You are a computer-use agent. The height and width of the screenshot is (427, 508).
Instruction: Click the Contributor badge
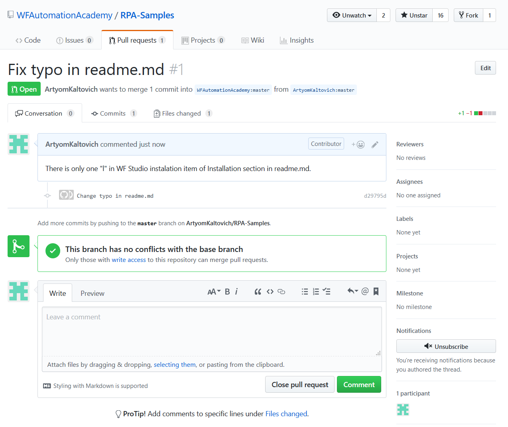[326, 144]
